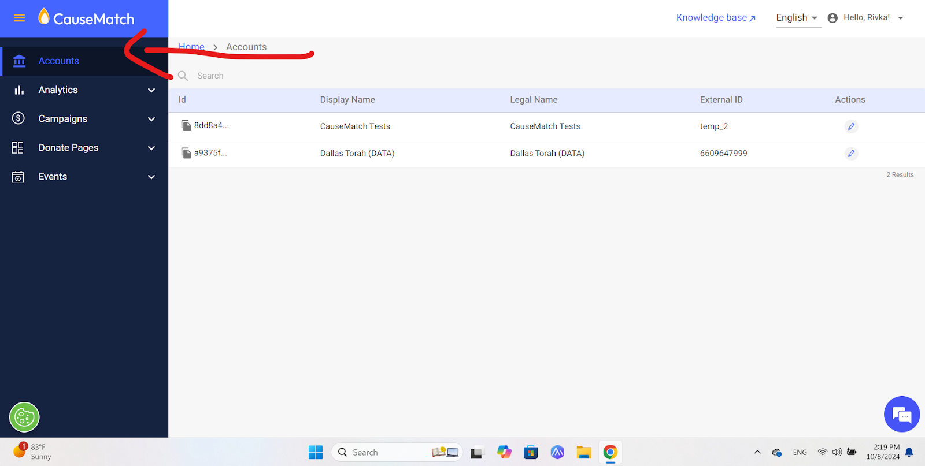Click the Display Name column header

pos(347,100)
